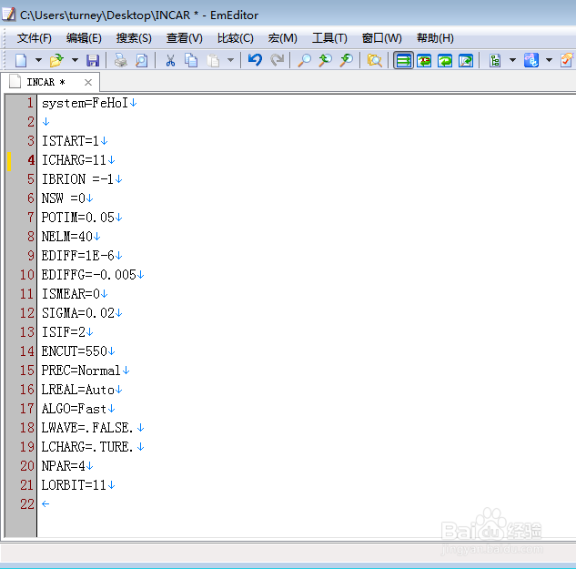Viewport: 576px width, 569px height.
Task: Click the line LREAL=Auto
Action: pyautogui.click(x=77, y=390)
